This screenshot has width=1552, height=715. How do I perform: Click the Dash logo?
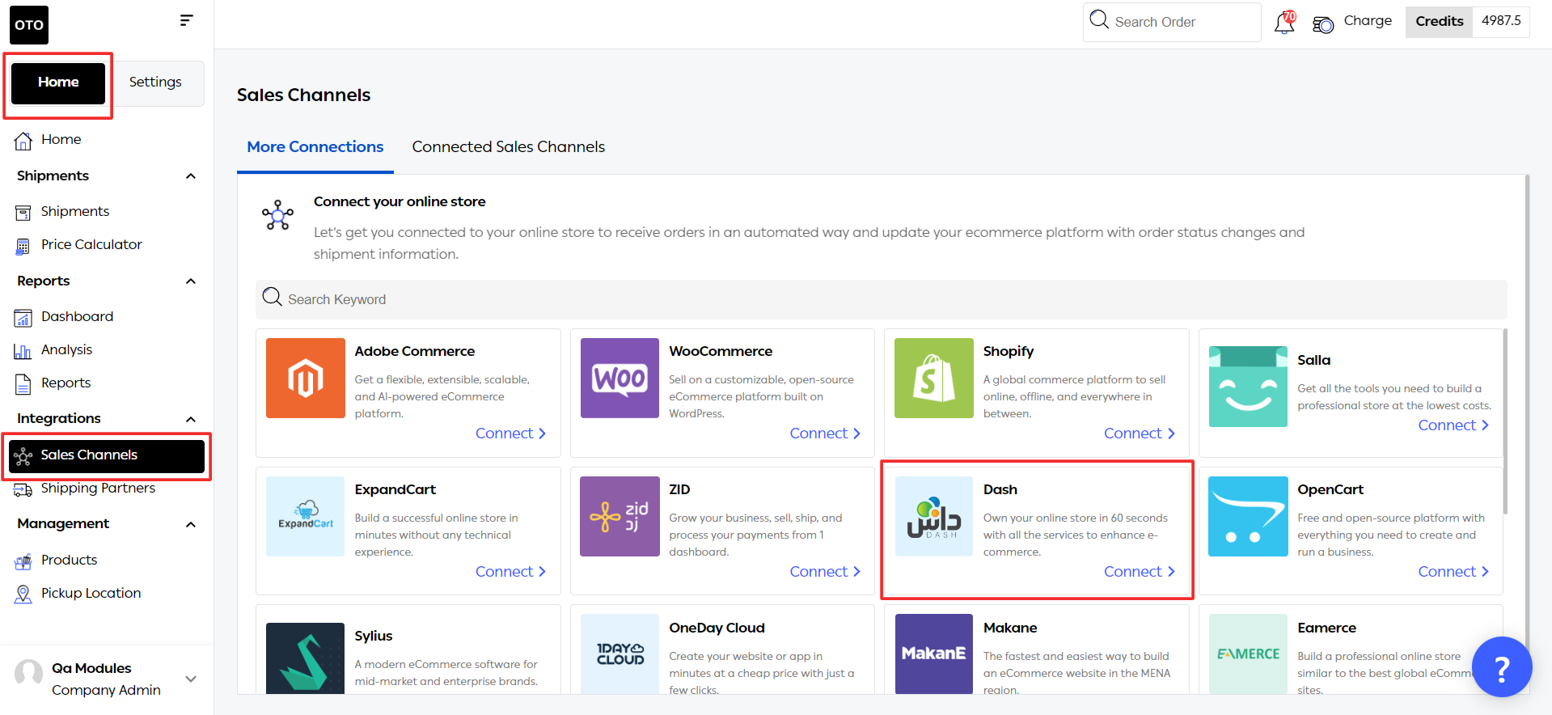click(x=934, y=516)
